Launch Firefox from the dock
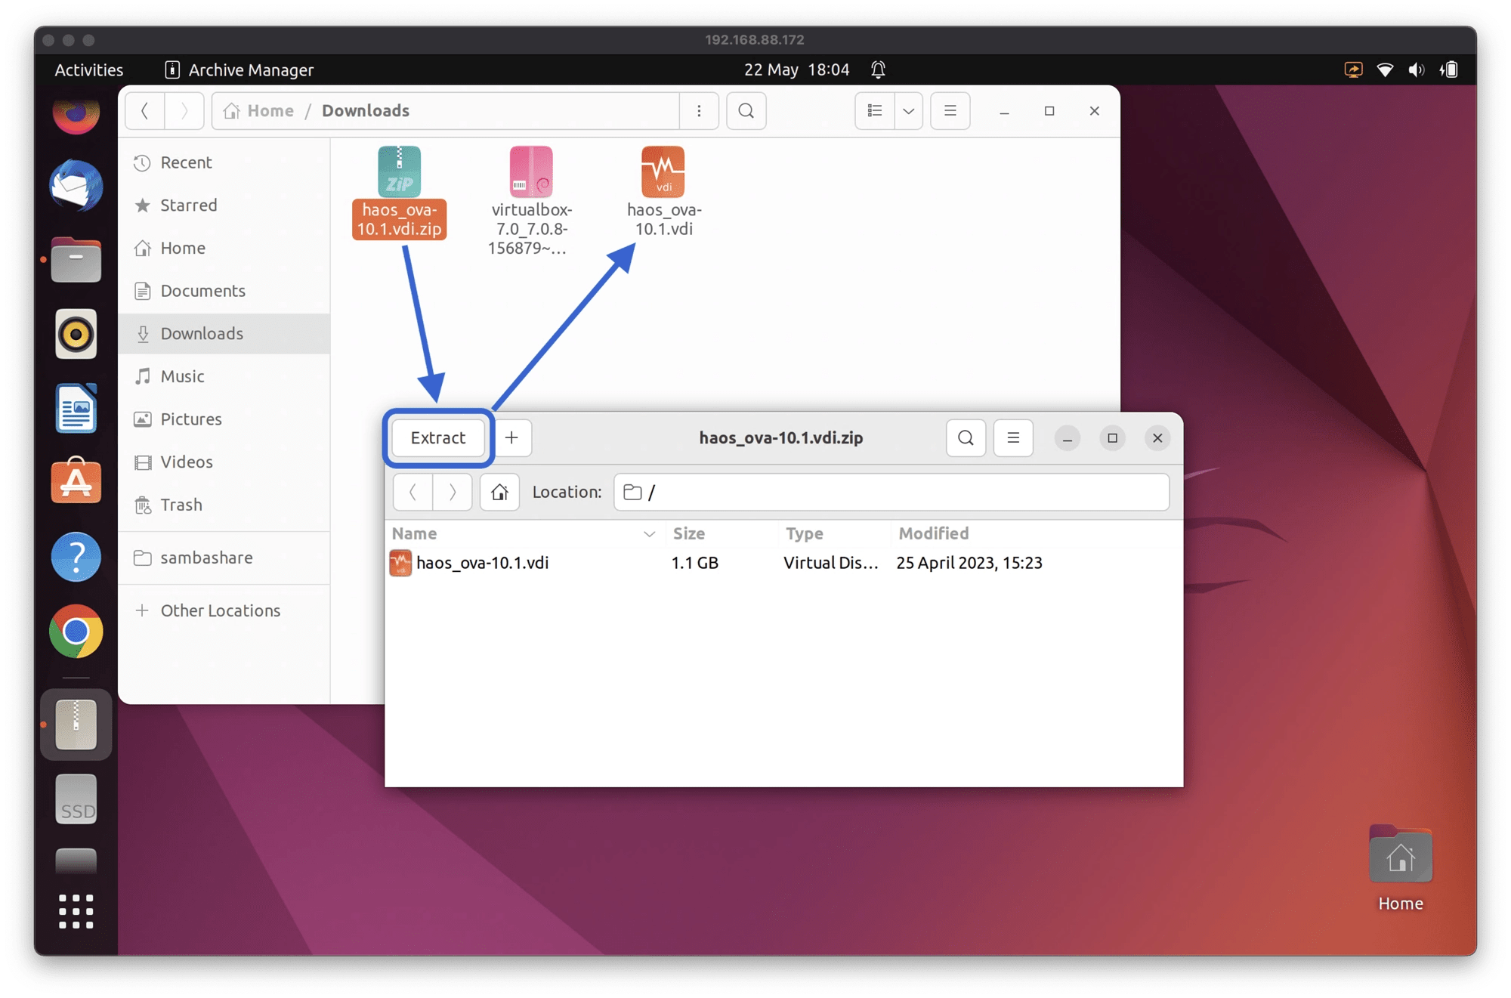Screen dimensions: 1511x998 click(76, 115)
